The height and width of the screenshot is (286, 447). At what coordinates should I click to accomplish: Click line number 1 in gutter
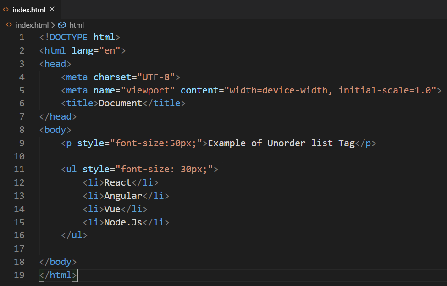[22, 37]
